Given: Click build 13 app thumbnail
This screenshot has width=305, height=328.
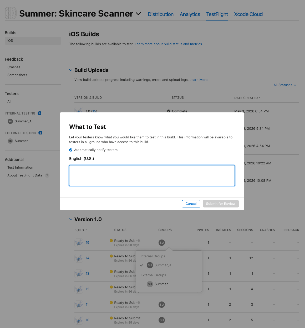Looking at the screenshot, I should [79, 274].
